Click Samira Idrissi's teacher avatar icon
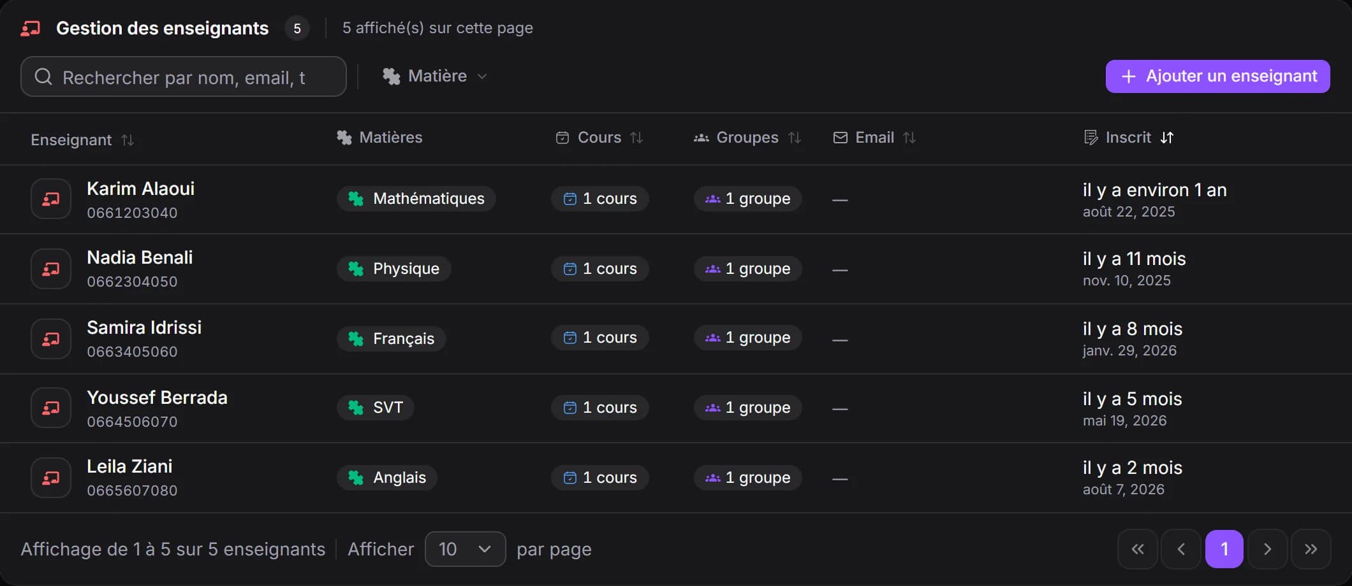Screen dimensions: 1352x586 51,339
